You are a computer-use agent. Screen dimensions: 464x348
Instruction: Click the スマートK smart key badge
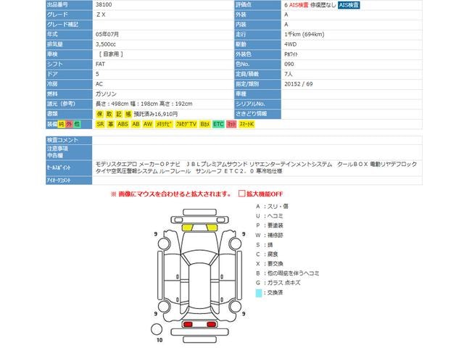click(x=246, y=124)
